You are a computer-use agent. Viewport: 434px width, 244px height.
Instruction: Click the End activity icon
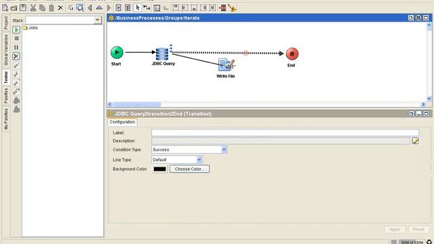292,54
